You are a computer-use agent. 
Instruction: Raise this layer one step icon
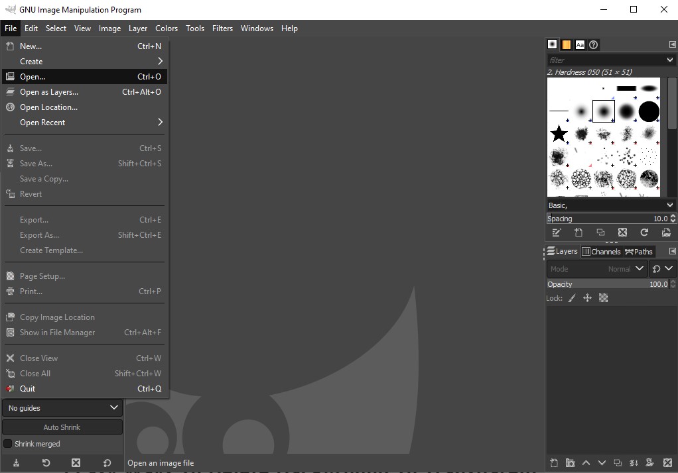click(x=585, y=462)
